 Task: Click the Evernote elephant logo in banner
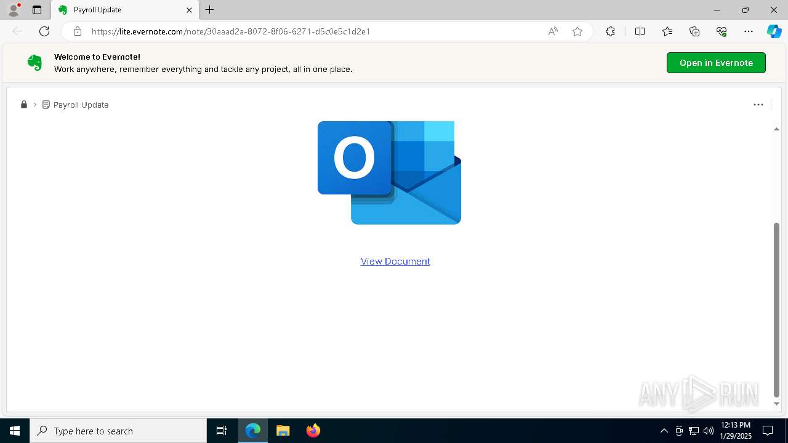35,63
